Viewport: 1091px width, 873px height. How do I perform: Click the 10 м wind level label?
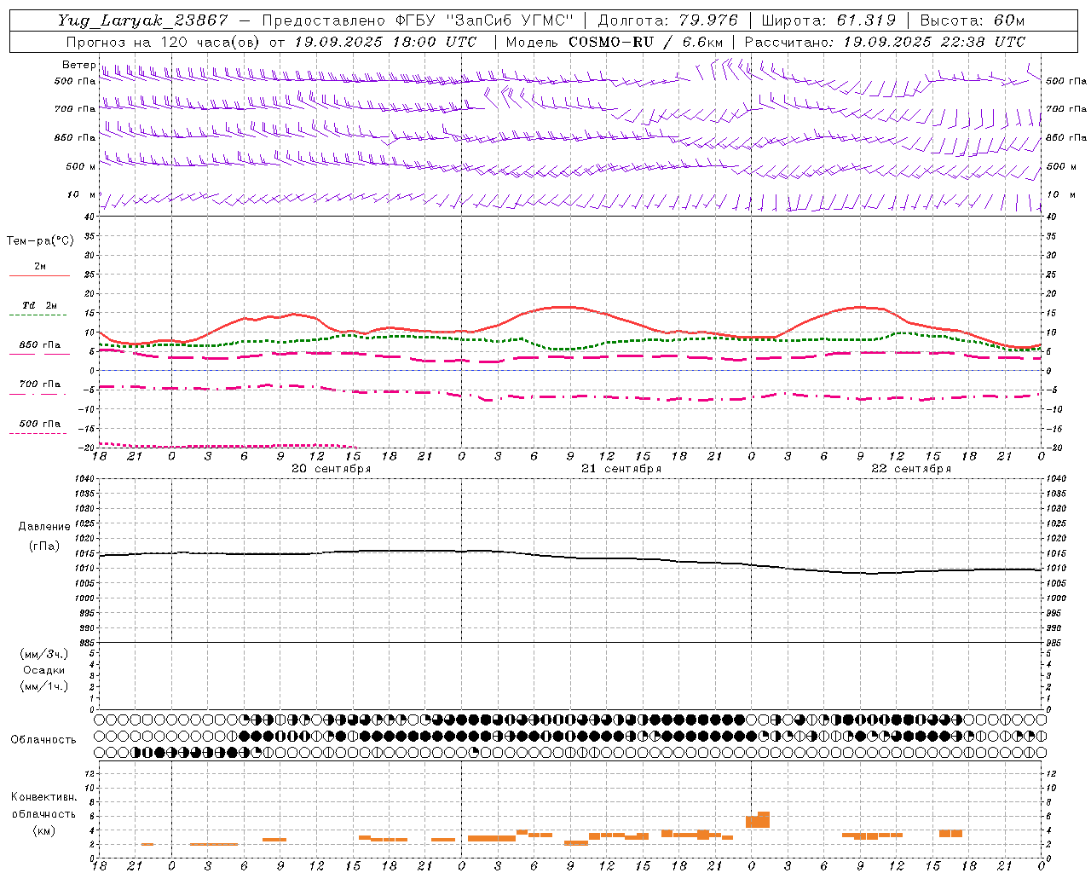[81, 194]
